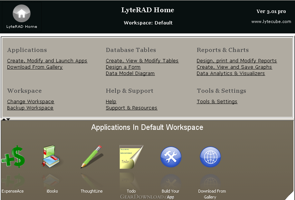Screen dimensions: 295x200
Task: Click the ThoughtLine app label
Action: point(92,191)
